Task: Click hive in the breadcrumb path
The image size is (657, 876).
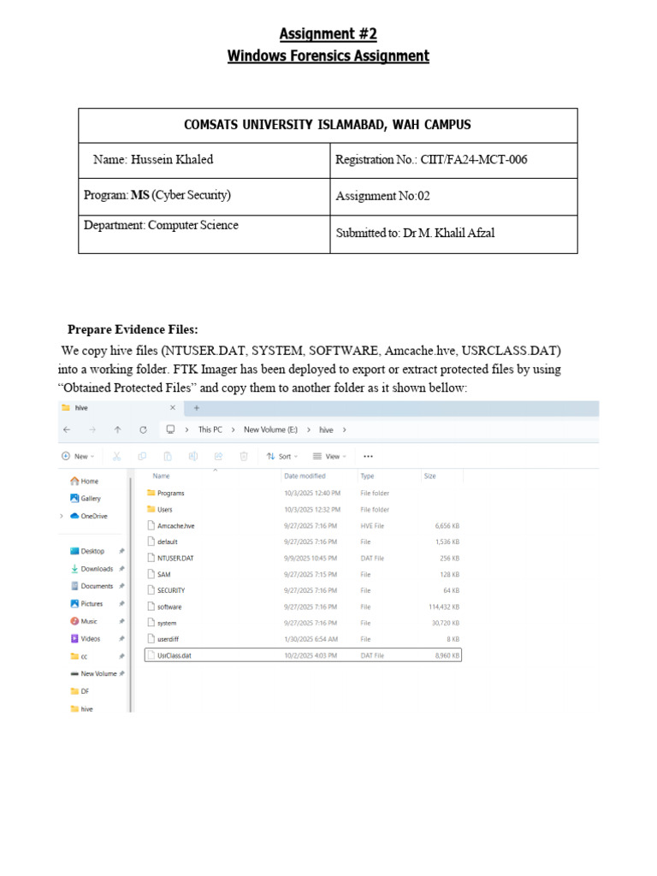Action: click(x=326, y=429)
